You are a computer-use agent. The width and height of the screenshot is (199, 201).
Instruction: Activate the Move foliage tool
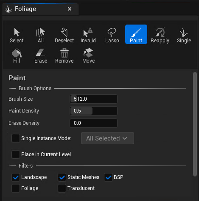(x=88, y=56)
